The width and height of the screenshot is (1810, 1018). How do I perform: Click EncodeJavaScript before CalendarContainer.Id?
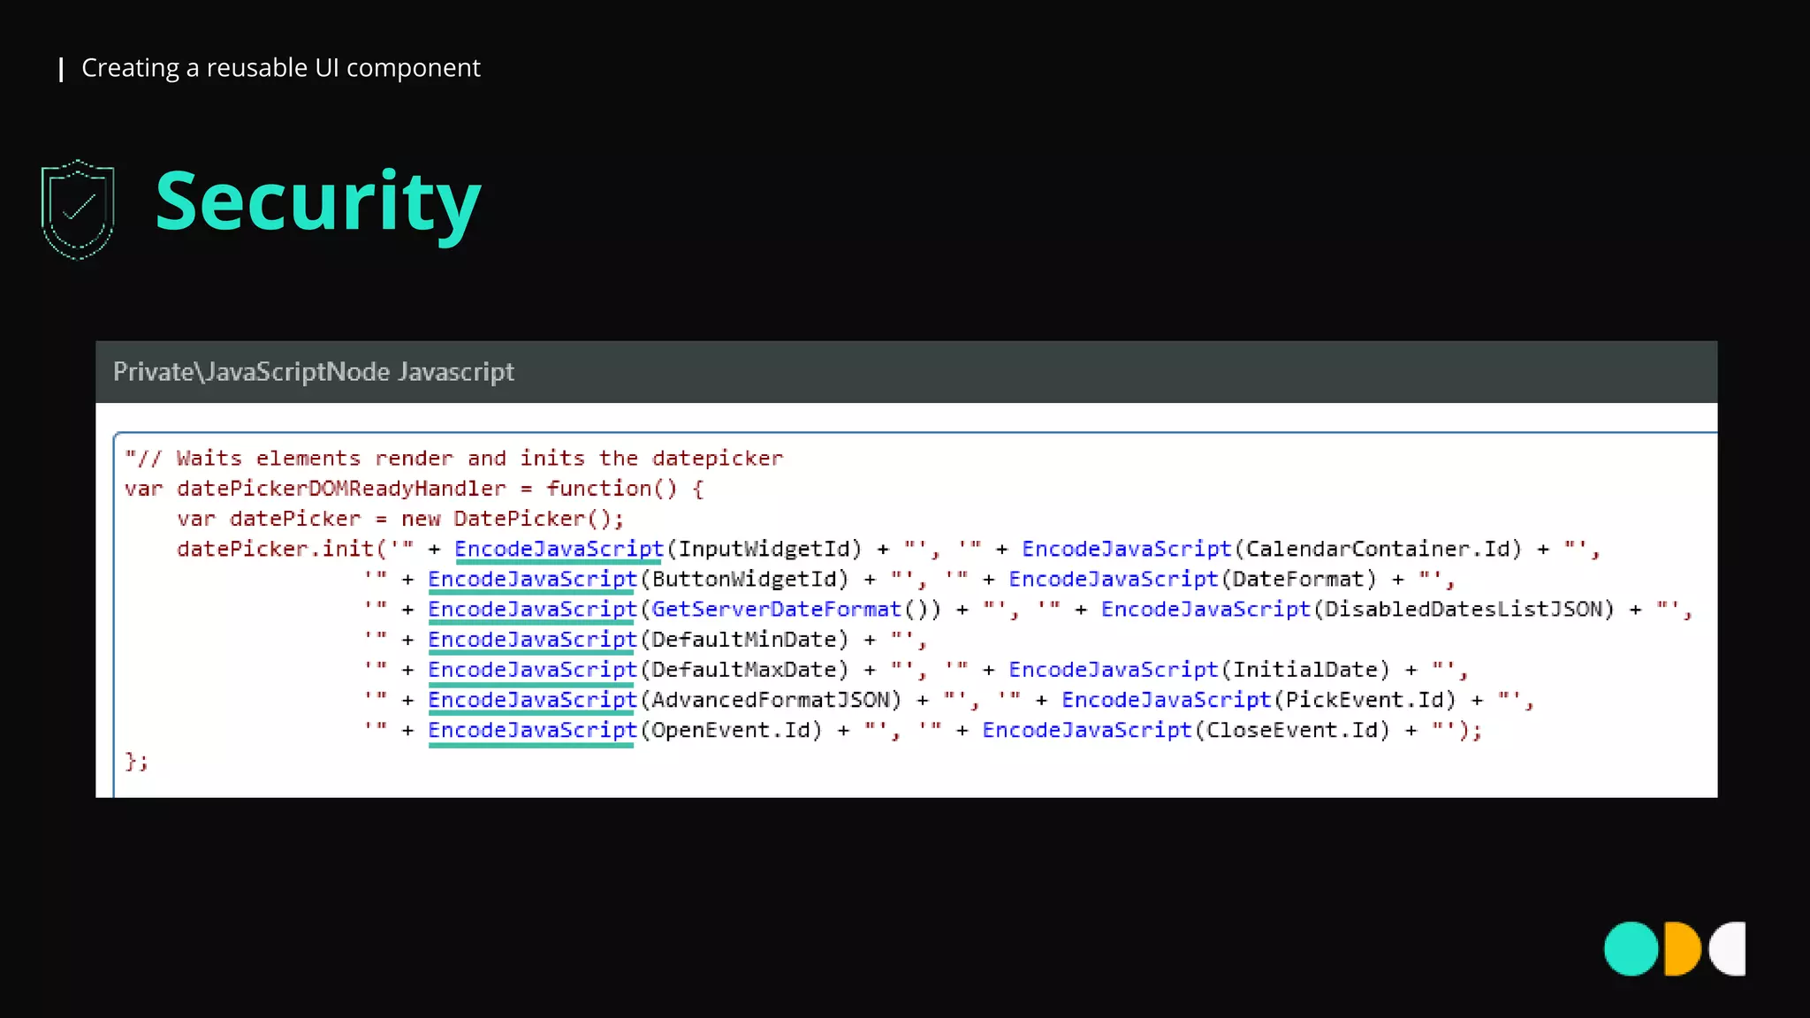pyautogui.click(x=1126, y=549)
